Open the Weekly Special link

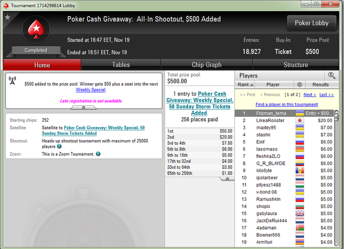90,90
